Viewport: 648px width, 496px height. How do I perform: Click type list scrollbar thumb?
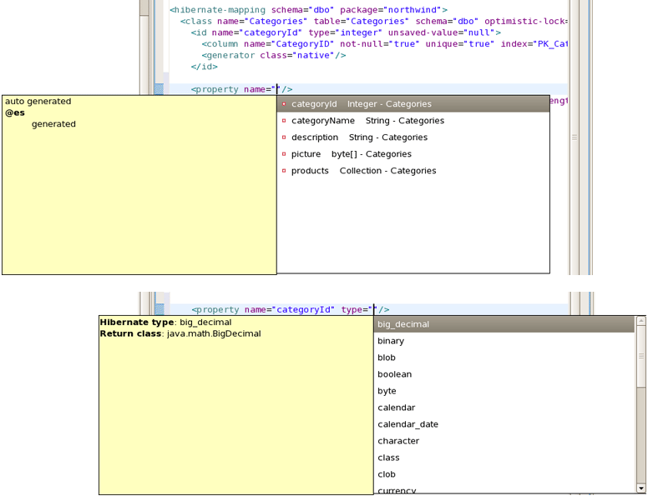click(x=640, y=356)
